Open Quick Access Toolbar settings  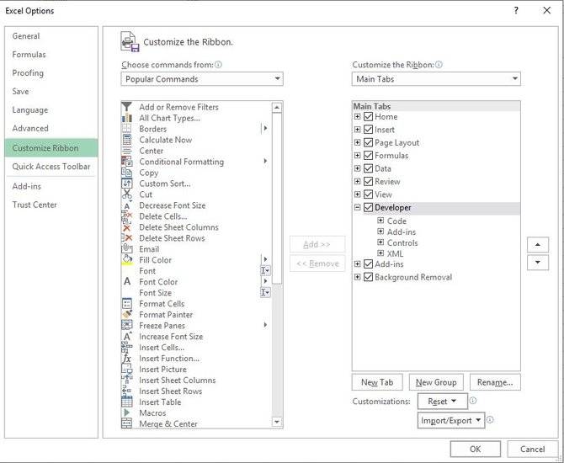51,166
